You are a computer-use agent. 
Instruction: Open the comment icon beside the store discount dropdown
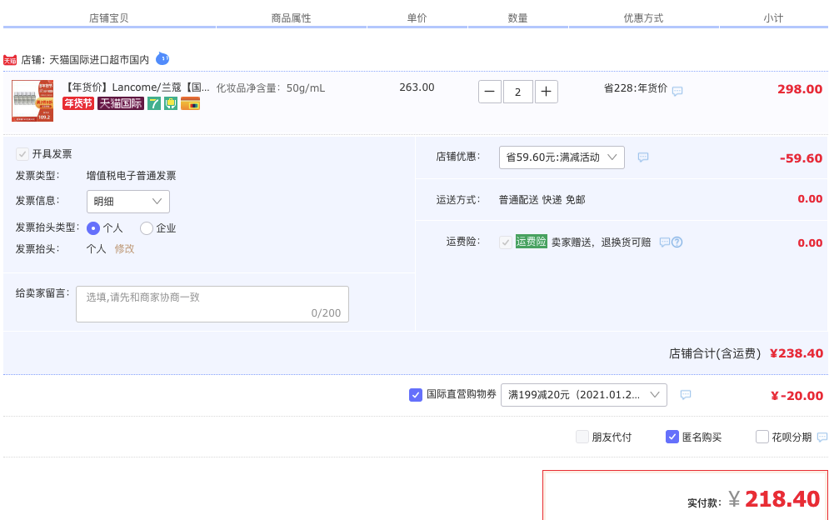[x=643, y=157]
